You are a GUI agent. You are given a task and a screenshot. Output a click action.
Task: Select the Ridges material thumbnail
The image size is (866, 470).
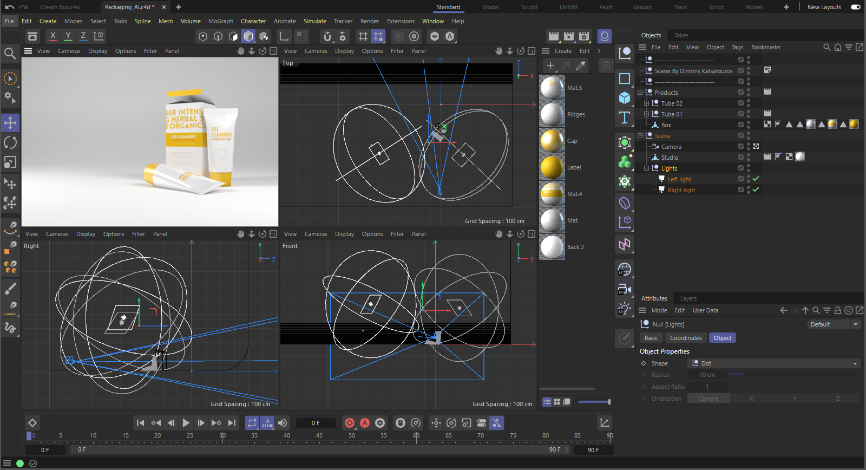pos(552,114)
